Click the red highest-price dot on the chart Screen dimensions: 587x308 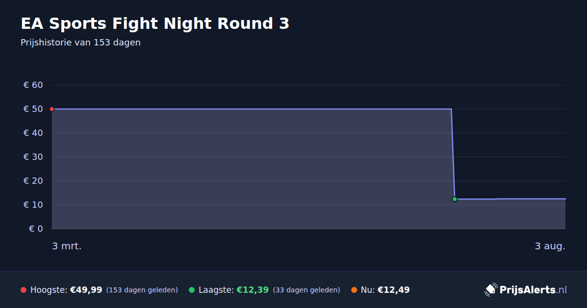[x=52, y=109]
